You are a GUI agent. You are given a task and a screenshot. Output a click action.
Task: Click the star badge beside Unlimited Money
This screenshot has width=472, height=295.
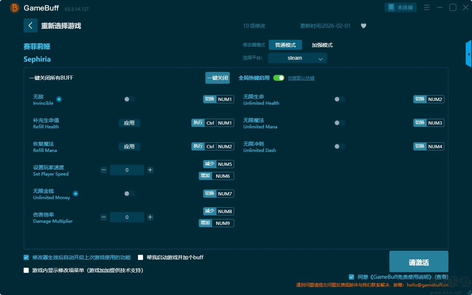(x=76, y=194)
